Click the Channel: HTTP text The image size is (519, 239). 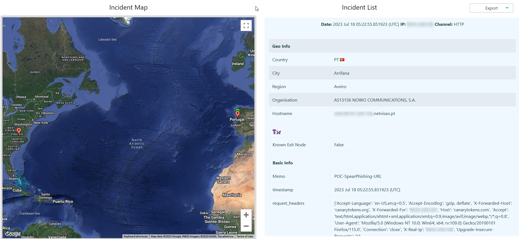449,24
